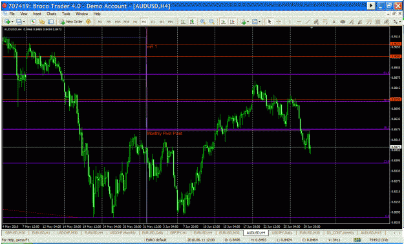Click the Zoom Out magnifier icon
Viewport: 404px width, 244px height.
(211, 22)
